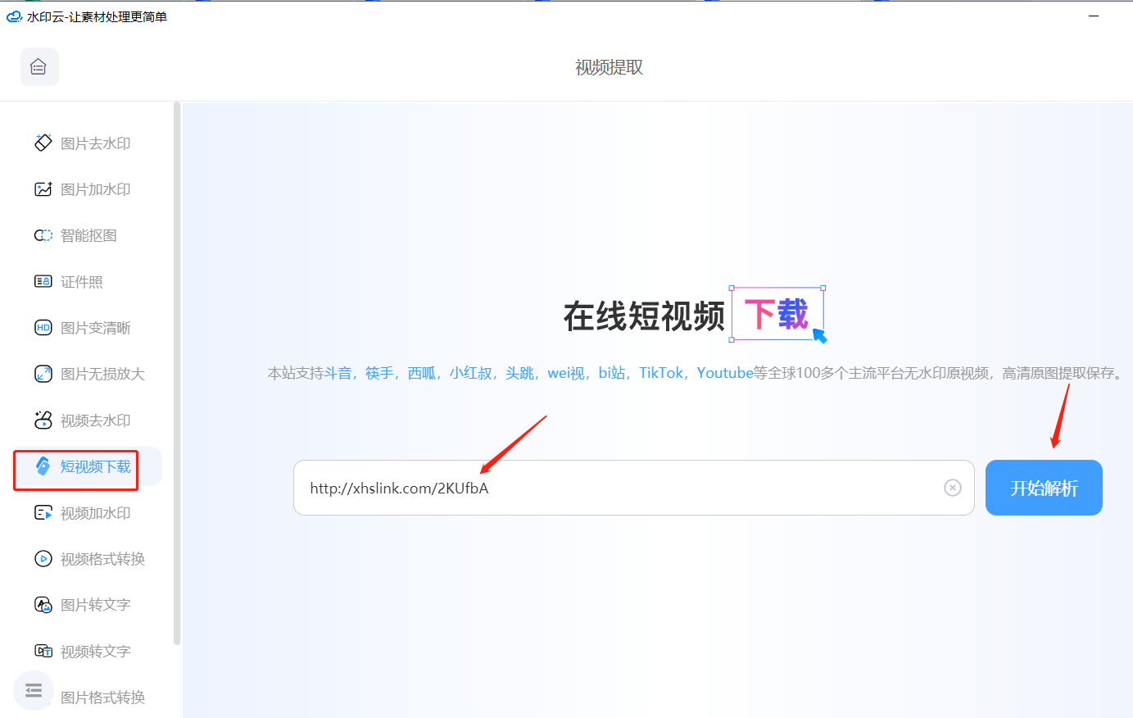Click the blue 小红叔 platform name
This screenshot has width=1133, height=718.
pyautogui.click(x=471, y=373)
